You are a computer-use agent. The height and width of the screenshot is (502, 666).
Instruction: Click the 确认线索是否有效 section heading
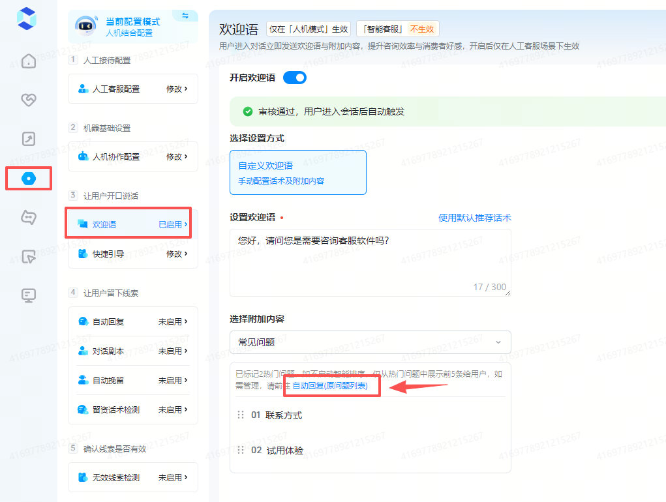[115, 449]
